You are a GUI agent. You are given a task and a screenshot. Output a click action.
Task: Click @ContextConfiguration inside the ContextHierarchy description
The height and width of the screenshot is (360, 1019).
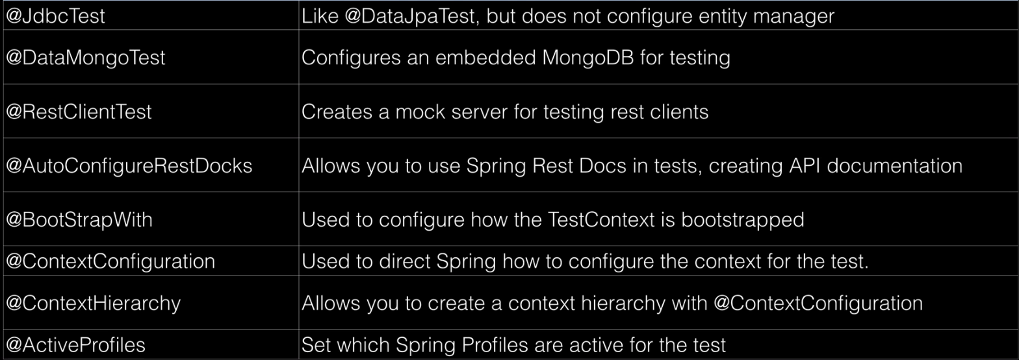(x=818, y=303)
